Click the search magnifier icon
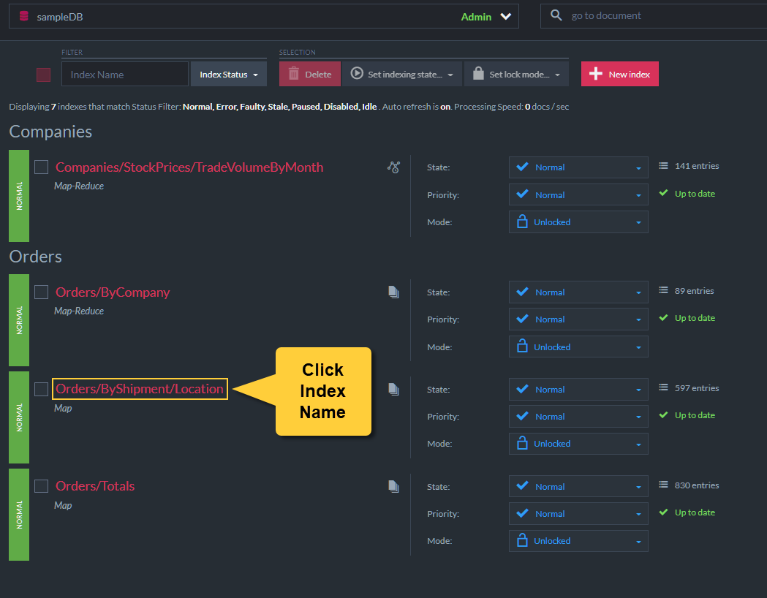The image size is (767, 598). 556,15
